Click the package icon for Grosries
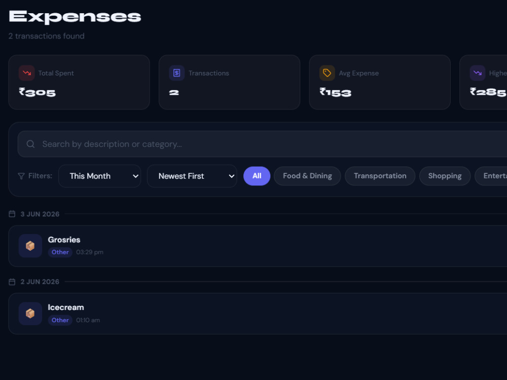Screen dimensions: 507x380 click(30, 246)
